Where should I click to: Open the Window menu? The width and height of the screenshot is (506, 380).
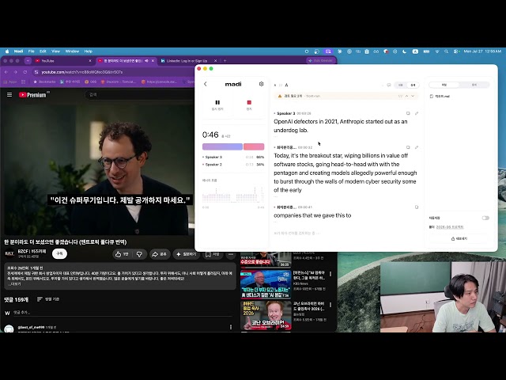coord(72,51)
